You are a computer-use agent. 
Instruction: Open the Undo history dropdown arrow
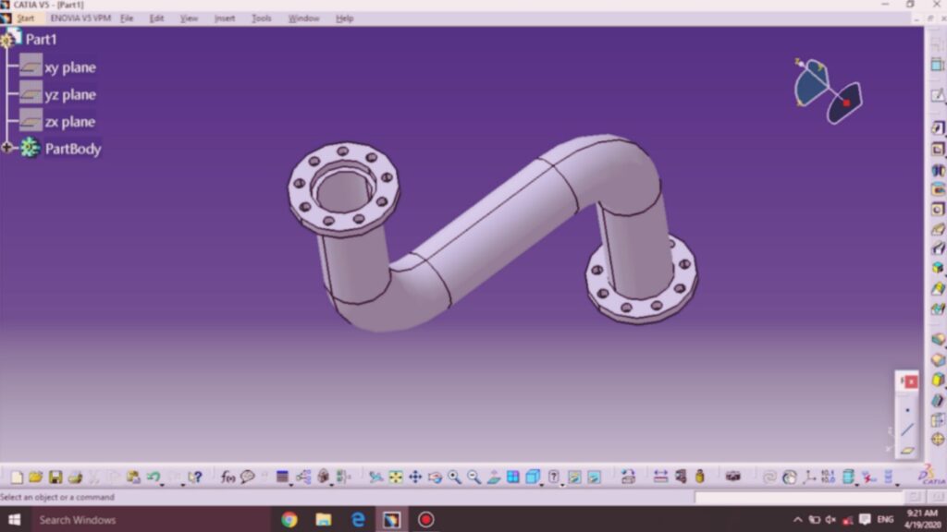(163, 483)
